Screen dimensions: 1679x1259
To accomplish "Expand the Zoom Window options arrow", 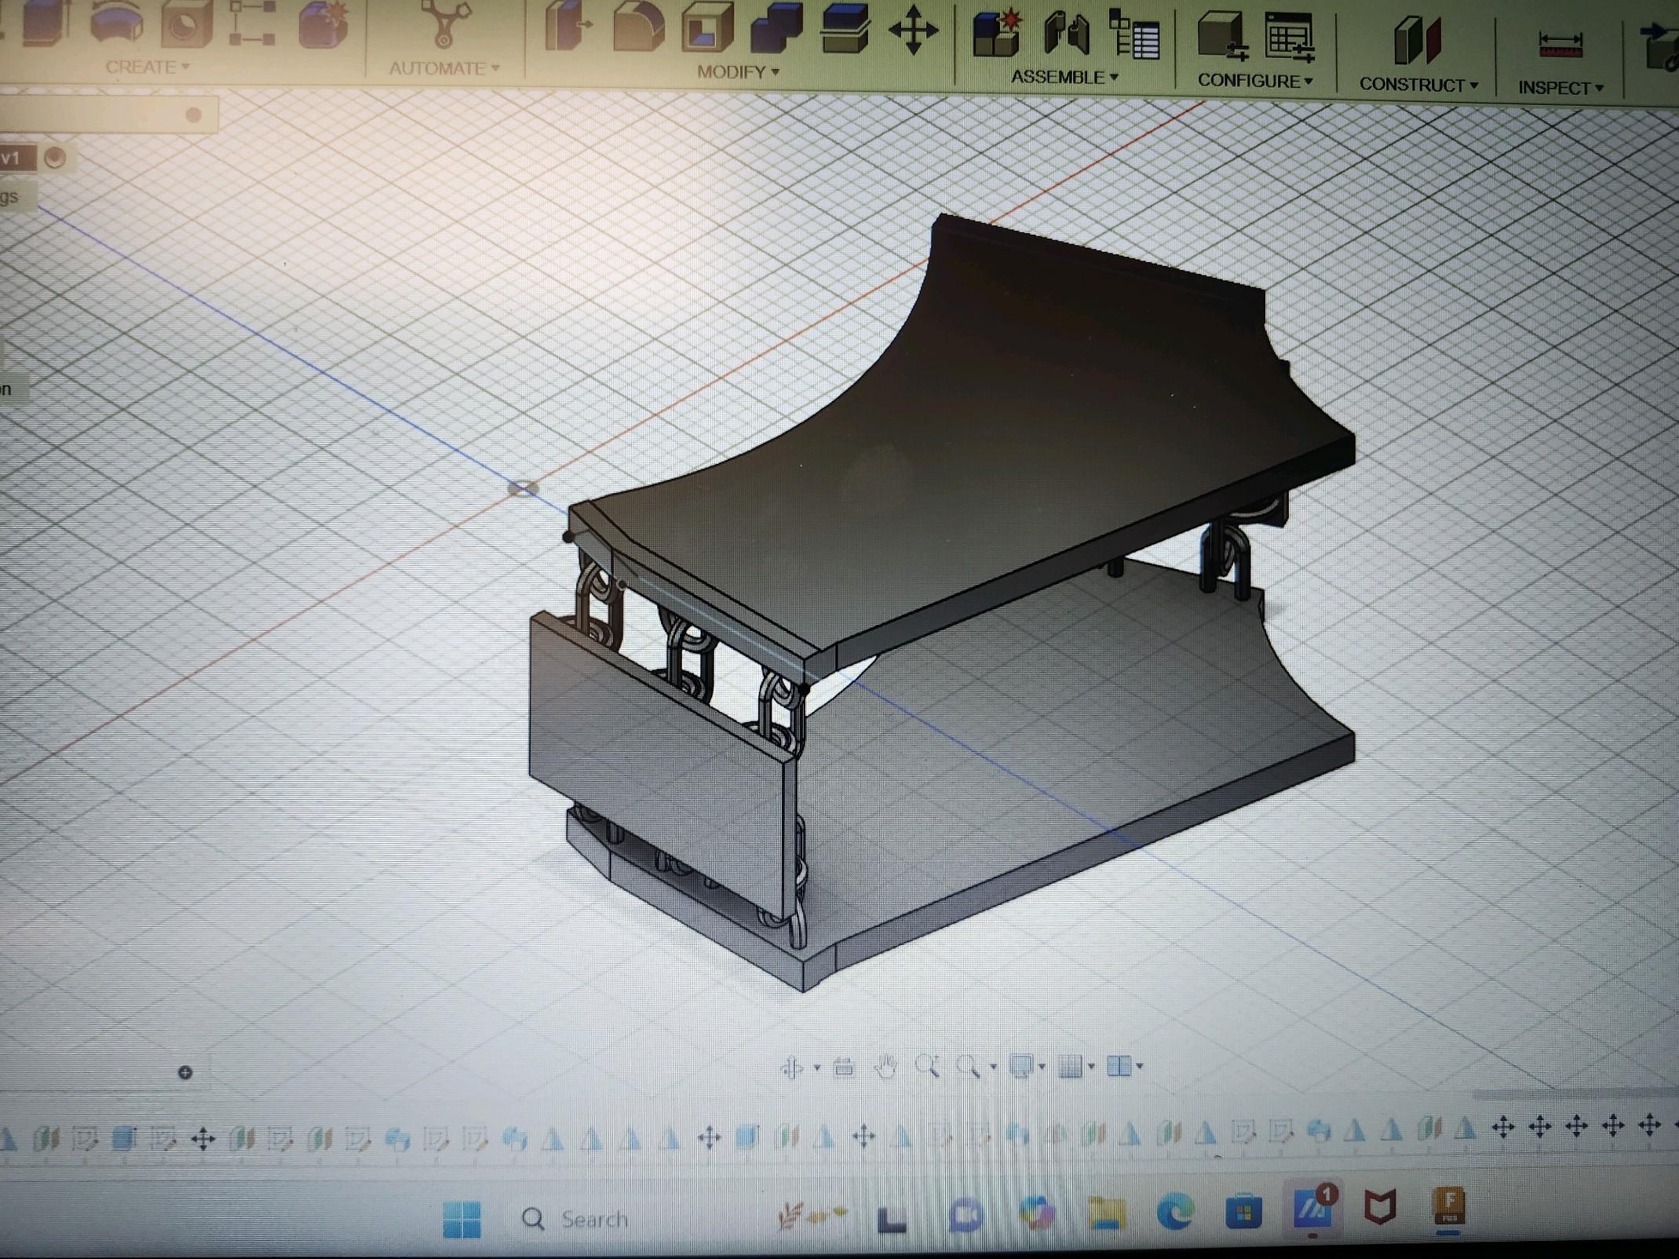I will coord(994,1067).
